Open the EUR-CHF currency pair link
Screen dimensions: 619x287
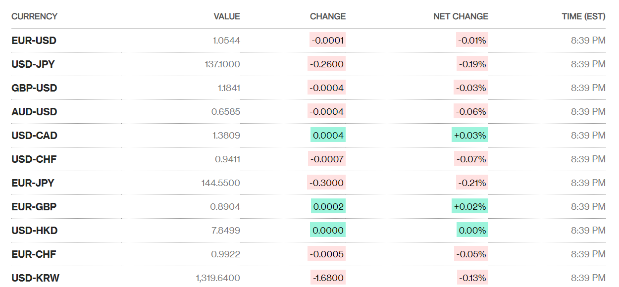coord(34,254)
